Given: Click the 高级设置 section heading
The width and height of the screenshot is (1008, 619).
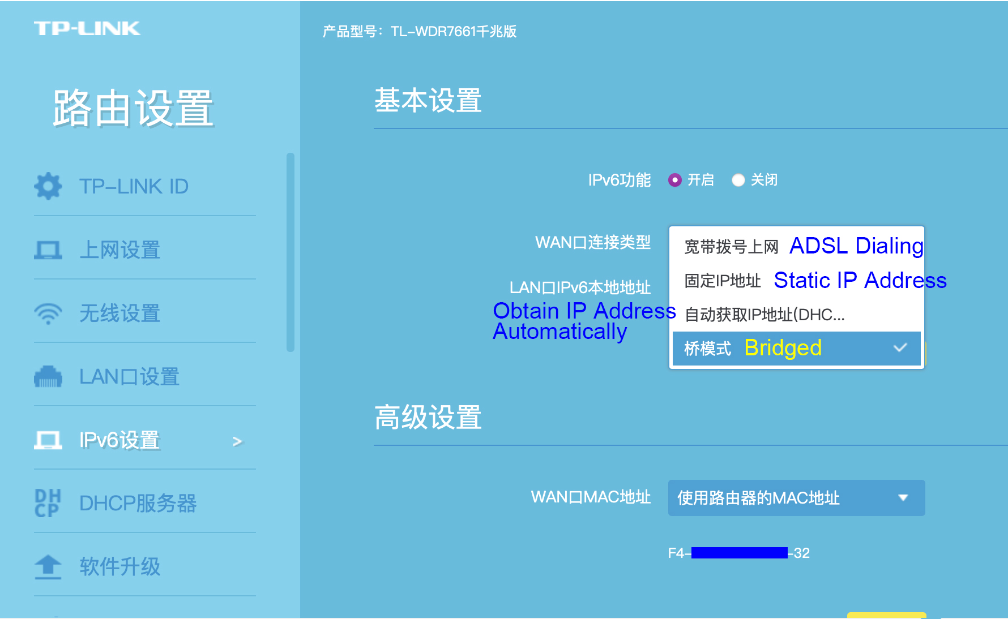Looking at the screenshot, I should (428, 417).
